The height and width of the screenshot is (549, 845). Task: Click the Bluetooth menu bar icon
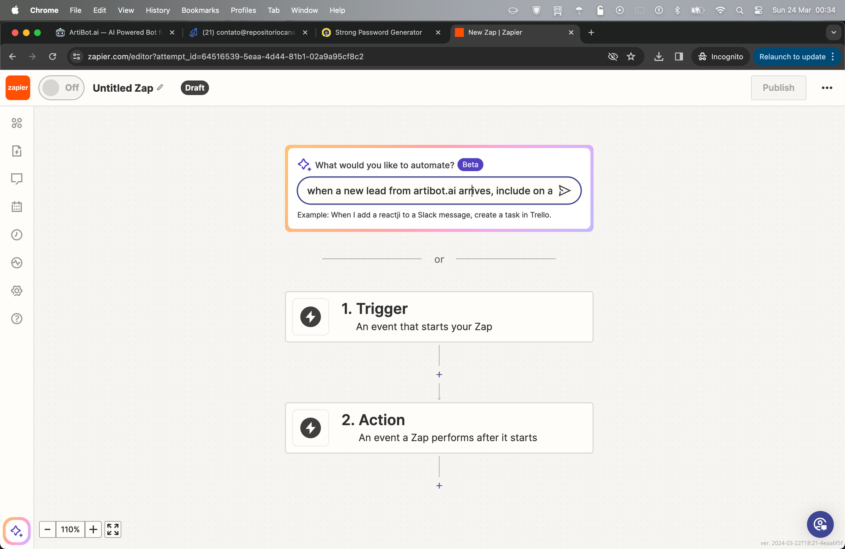pyautogui.click(x=677, y=10)
